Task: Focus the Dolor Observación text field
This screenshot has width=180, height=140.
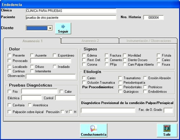Action: click(x=51, y=76)
